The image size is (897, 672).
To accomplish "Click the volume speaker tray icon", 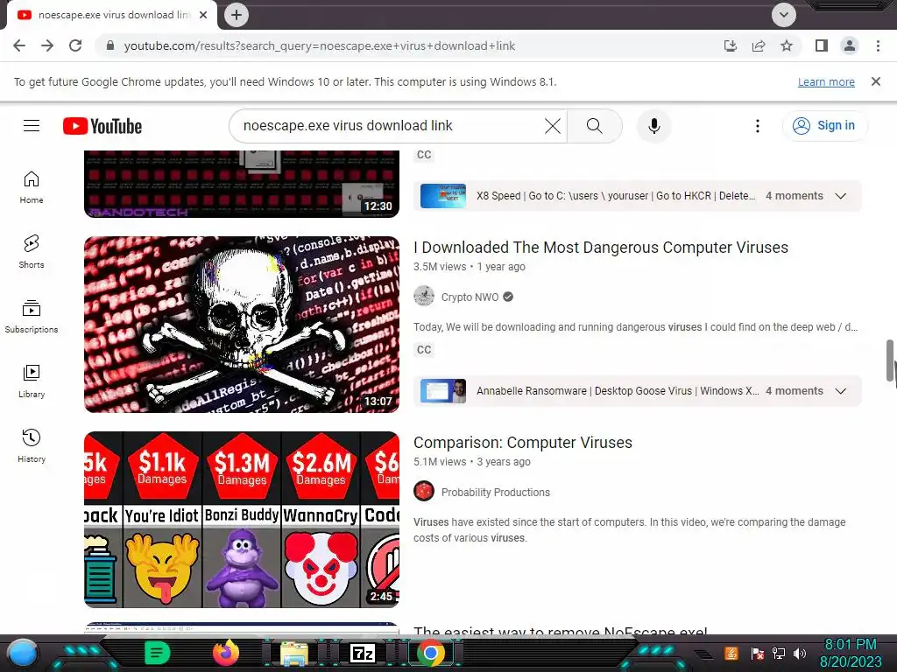I will tap(800, 653).
